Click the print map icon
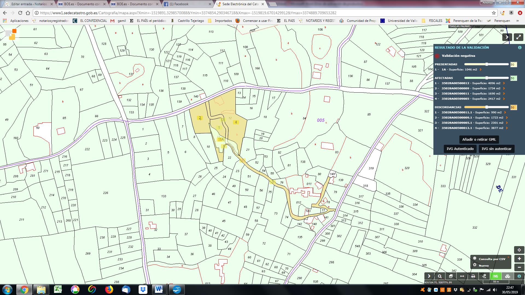 click(x=473, y=276)
